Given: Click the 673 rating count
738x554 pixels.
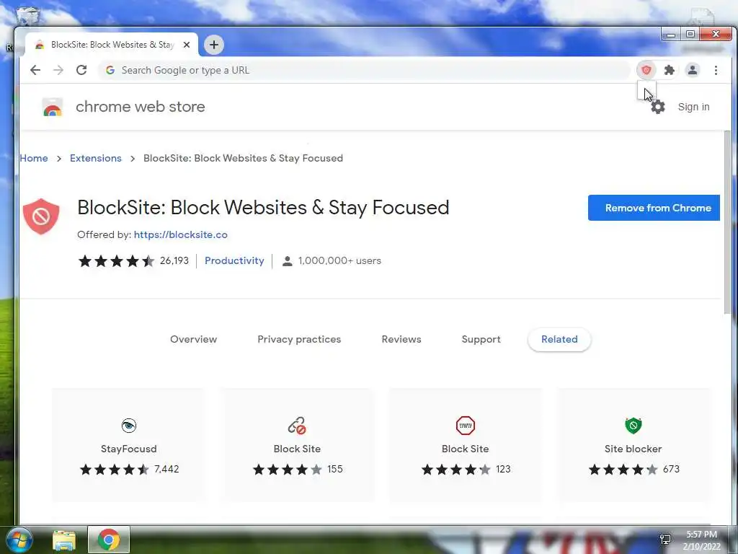Looking at the screenshot, I should click(x=671, y=469).
